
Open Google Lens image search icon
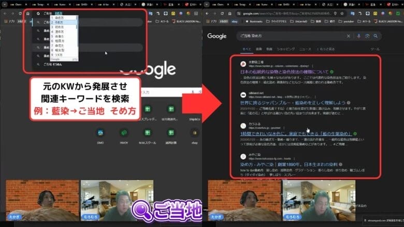coord(367,36)
